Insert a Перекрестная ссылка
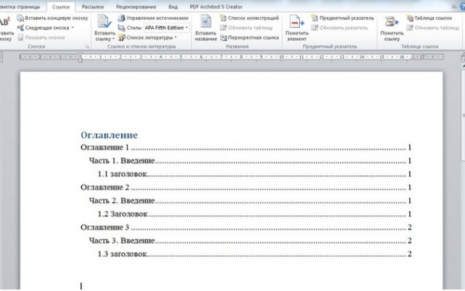The image size is (465, 291). pos(250,38)
